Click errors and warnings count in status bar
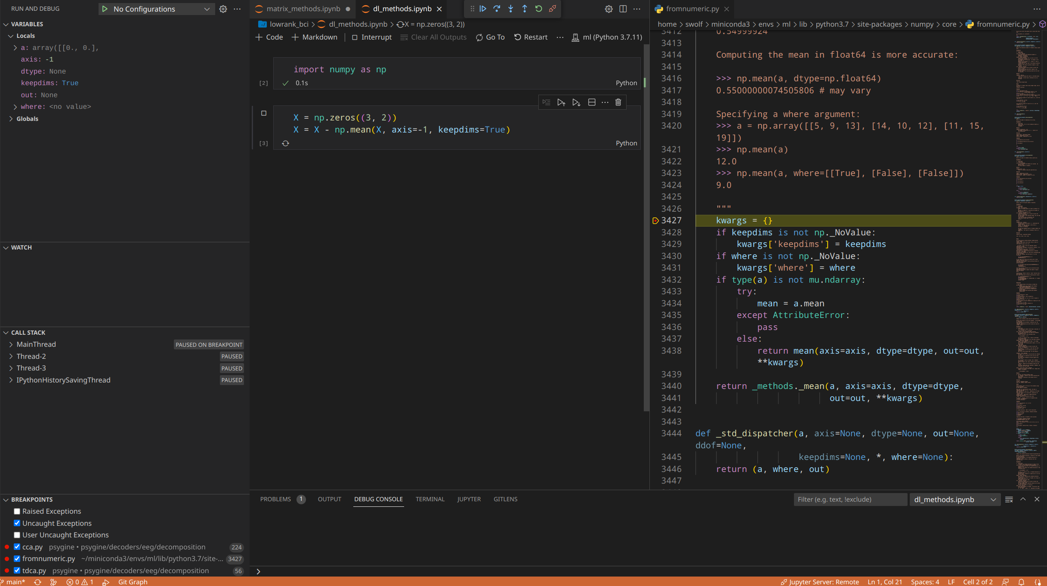The width and height of the screenshot is (1047, 586). pyautogui.click(x=80, y=582)
